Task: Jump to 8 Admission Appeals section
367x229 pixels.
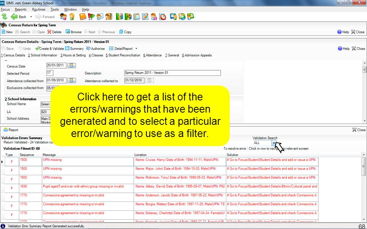Action: [x=197, y=55]
